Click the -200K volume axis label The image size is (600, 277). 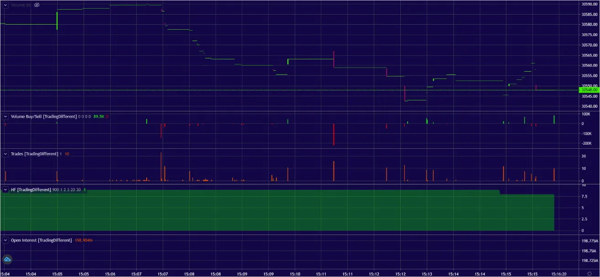click(586, 143)
